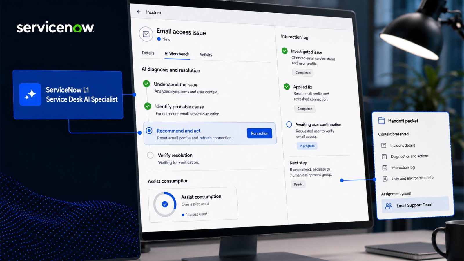Viewport: 464px width, 261px height.
Task: Click "Analyzed symptoms and user context."
Action: tap(186, 92)
